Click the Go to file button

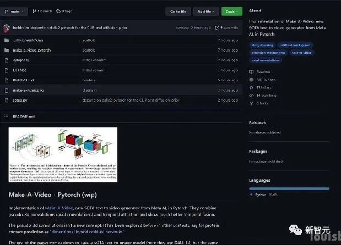click(x=178, y=11)
